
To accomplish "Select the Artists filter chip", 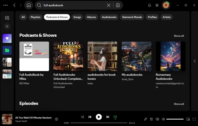I will [x=166, y=17].
